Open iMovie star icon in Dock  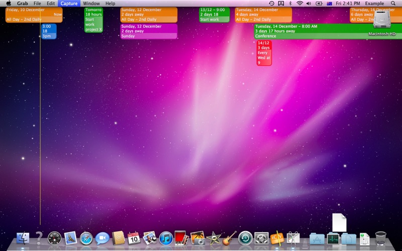214,238
